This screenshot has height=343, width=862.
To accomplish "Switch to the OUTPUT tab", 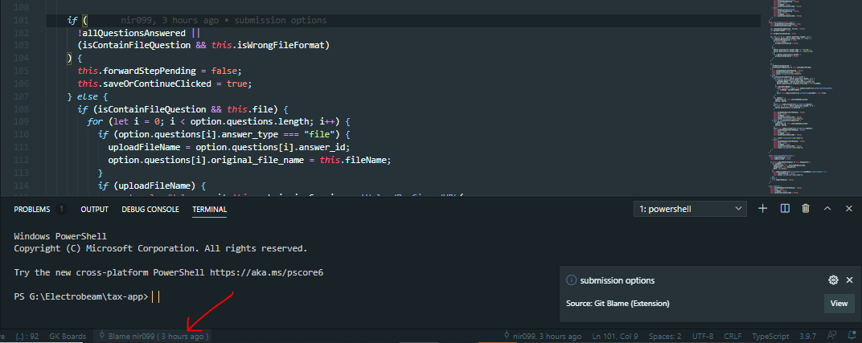I will (x=95, y=209).
